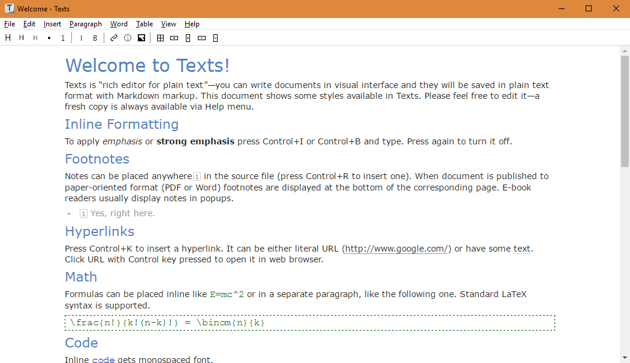
Task: Insert a table using the table icon
Action: click(x=159, y=38)
